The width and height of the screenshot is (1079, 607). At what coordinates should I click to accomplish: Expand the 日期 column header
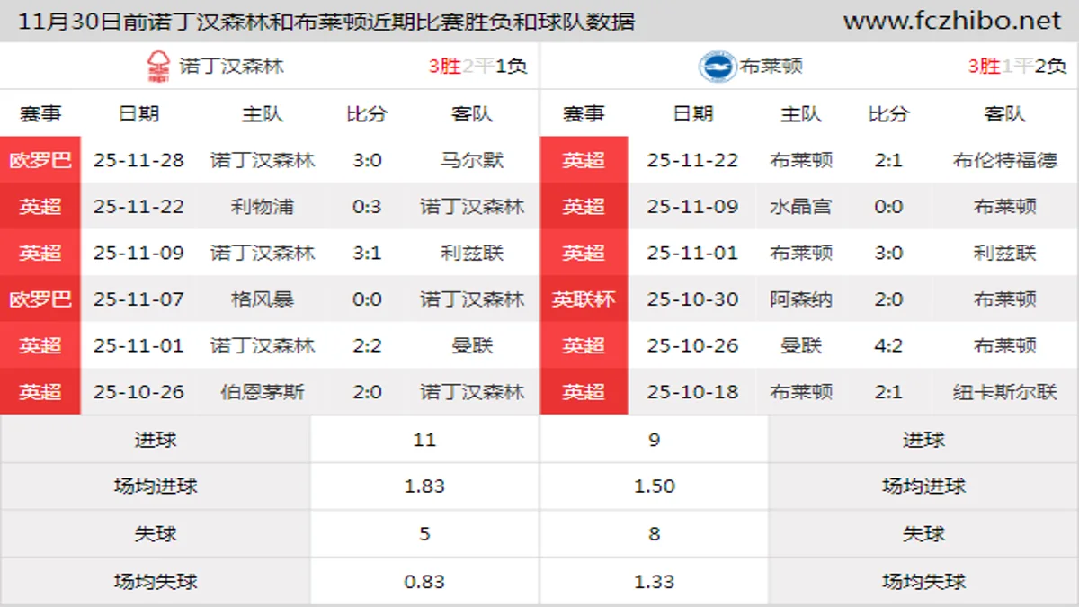click(x=141, y=114)
